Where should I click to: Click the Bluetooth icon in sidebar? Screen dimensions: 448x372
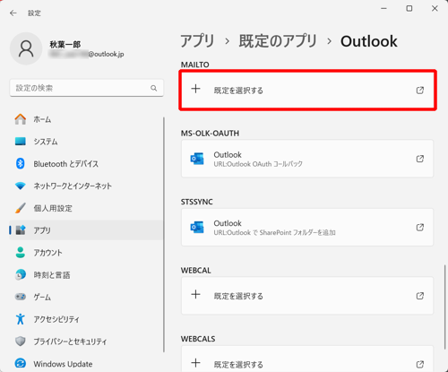[x=21, y=164]
